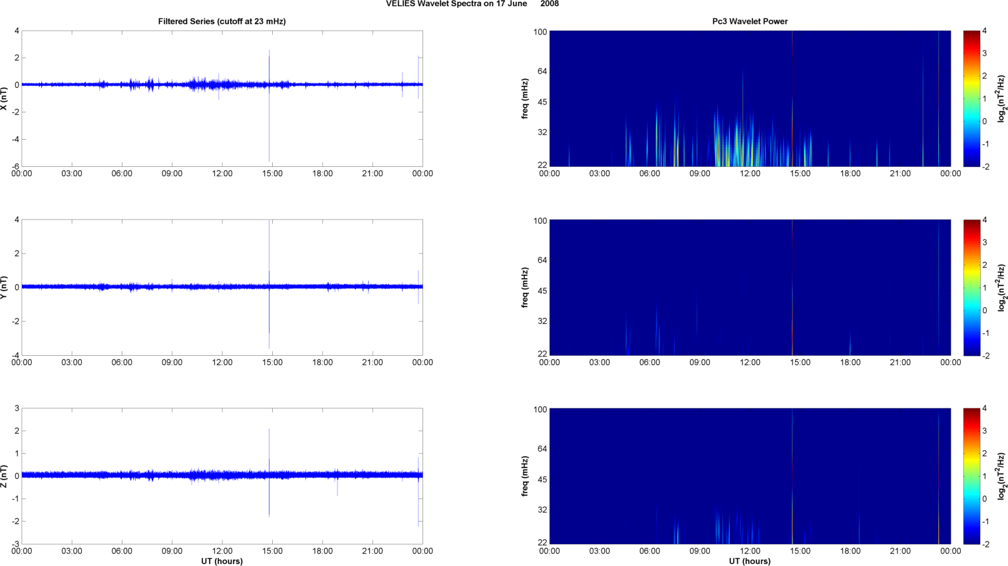The image size is (1008, 566).
Task: Click the log2(nT²/Hz) label of top colorbar
Action: click(x=1001, y=98)
